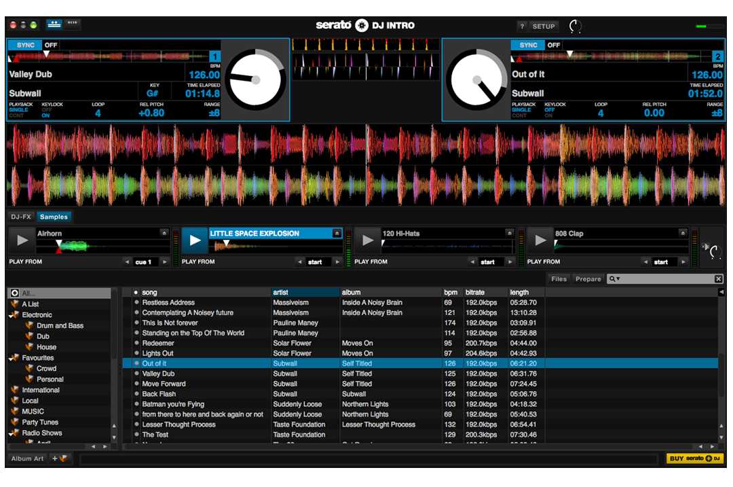Adjust the master gain knob at top
Image resolution: width=733 pixels, height=487 pixels.
pos(575,26)
